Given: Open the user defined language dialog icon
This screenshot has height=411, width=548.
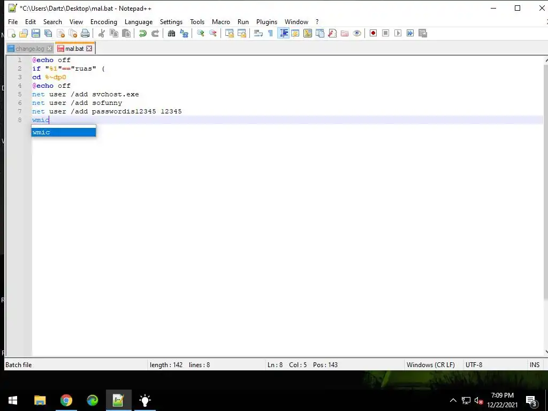Looking at the screenshot, I should [x=295, y=33].
